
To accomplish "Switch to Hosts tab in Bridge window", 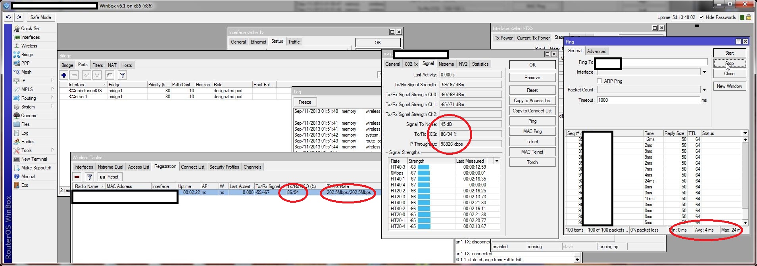I will 127,65.
